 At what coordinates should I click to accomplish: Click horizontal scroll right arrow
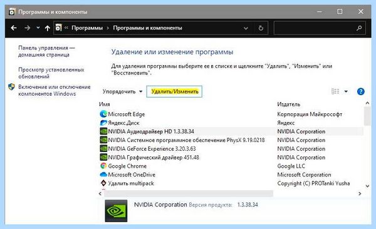coord(360,193)
